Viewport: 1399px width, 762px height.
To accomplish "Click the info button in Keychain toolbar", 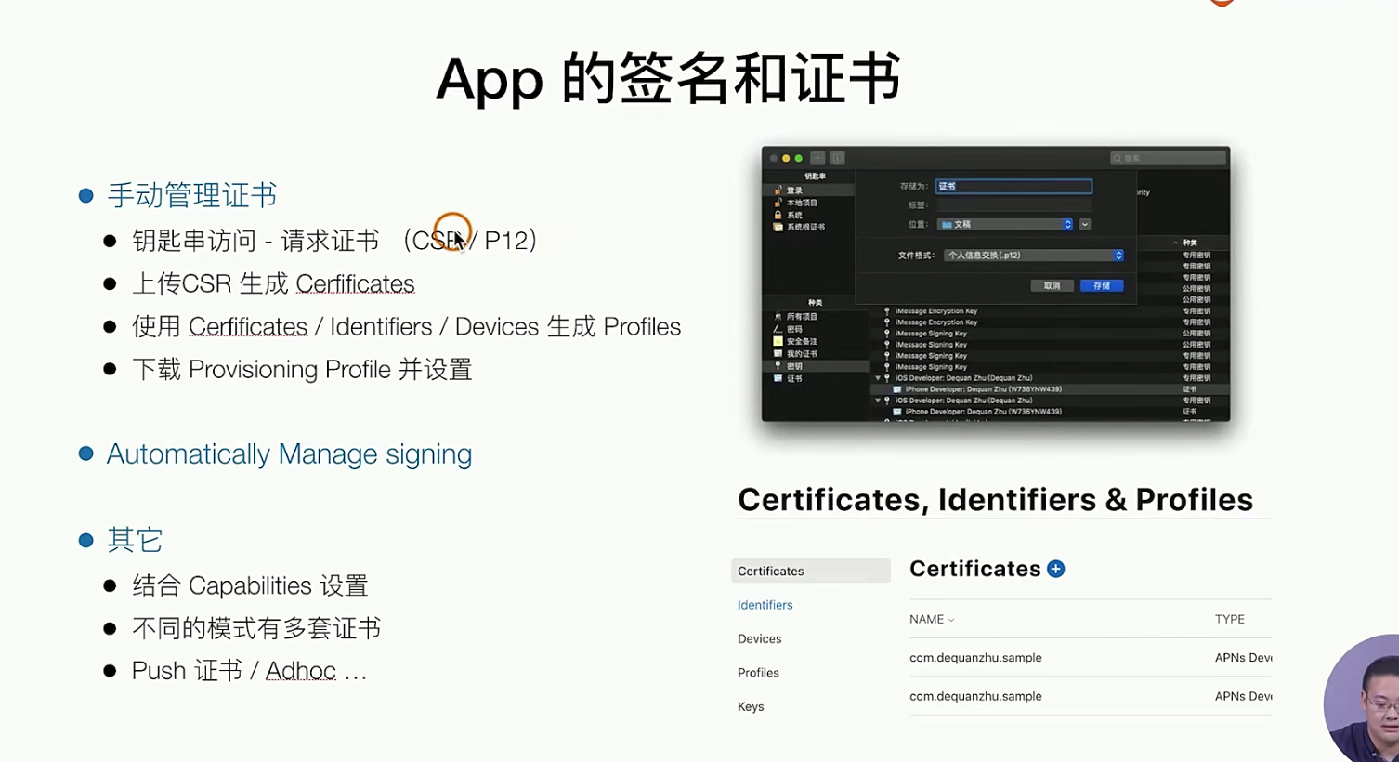I will 837,159.
